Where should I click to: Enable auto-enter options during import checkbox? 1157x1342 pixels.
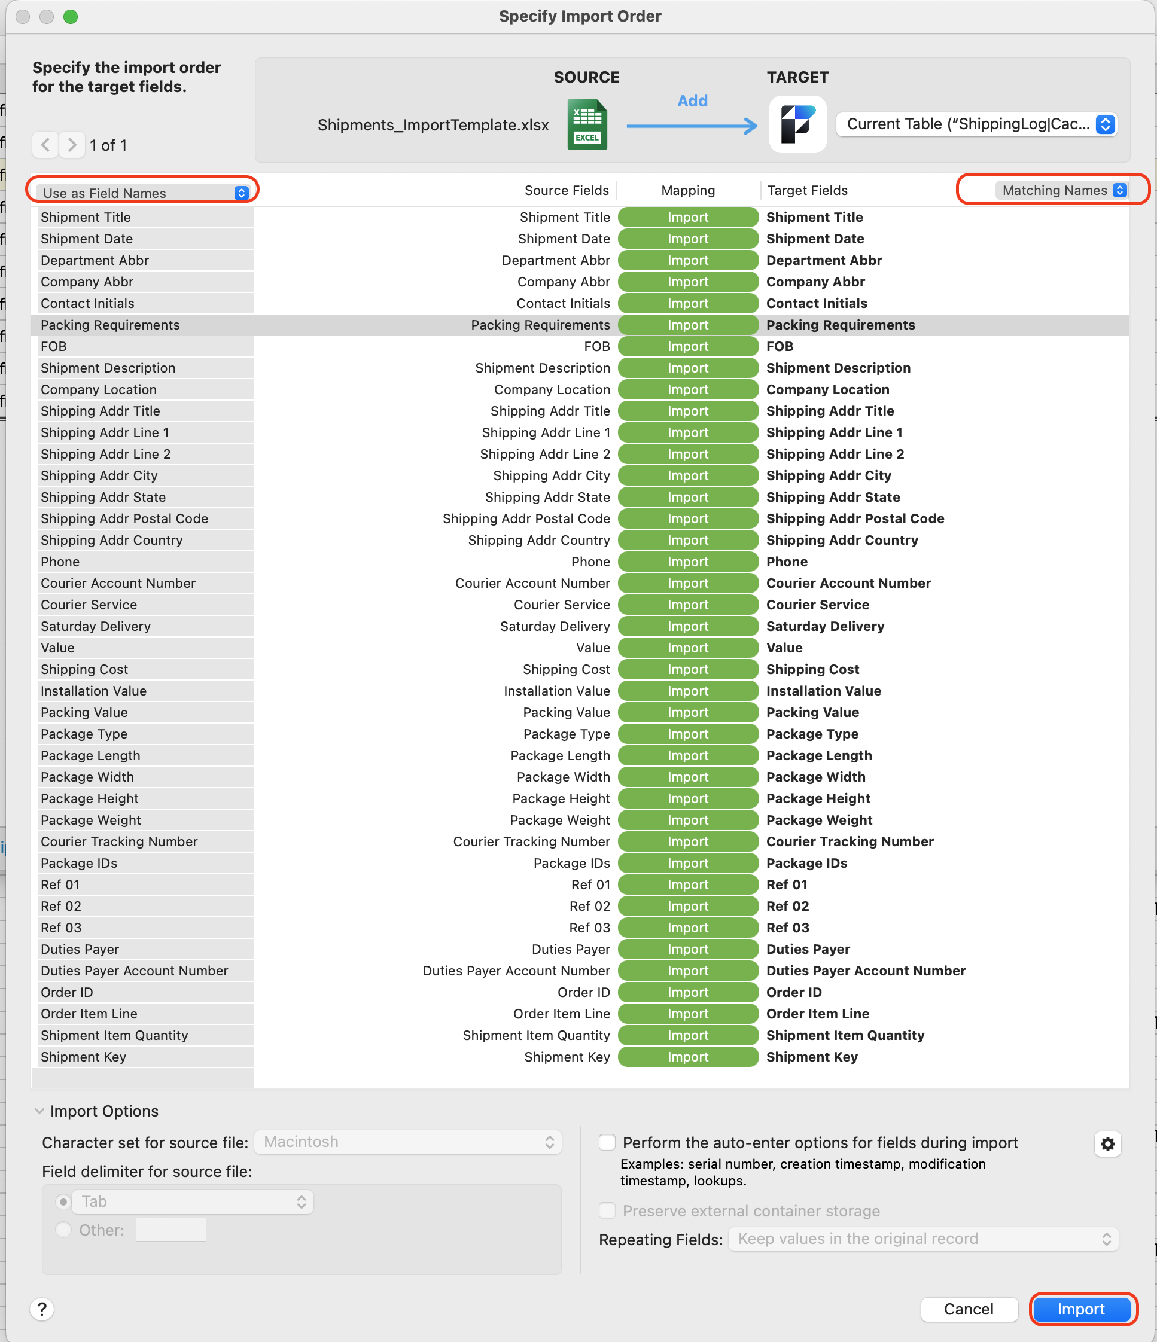click(x=607, y=1142)
